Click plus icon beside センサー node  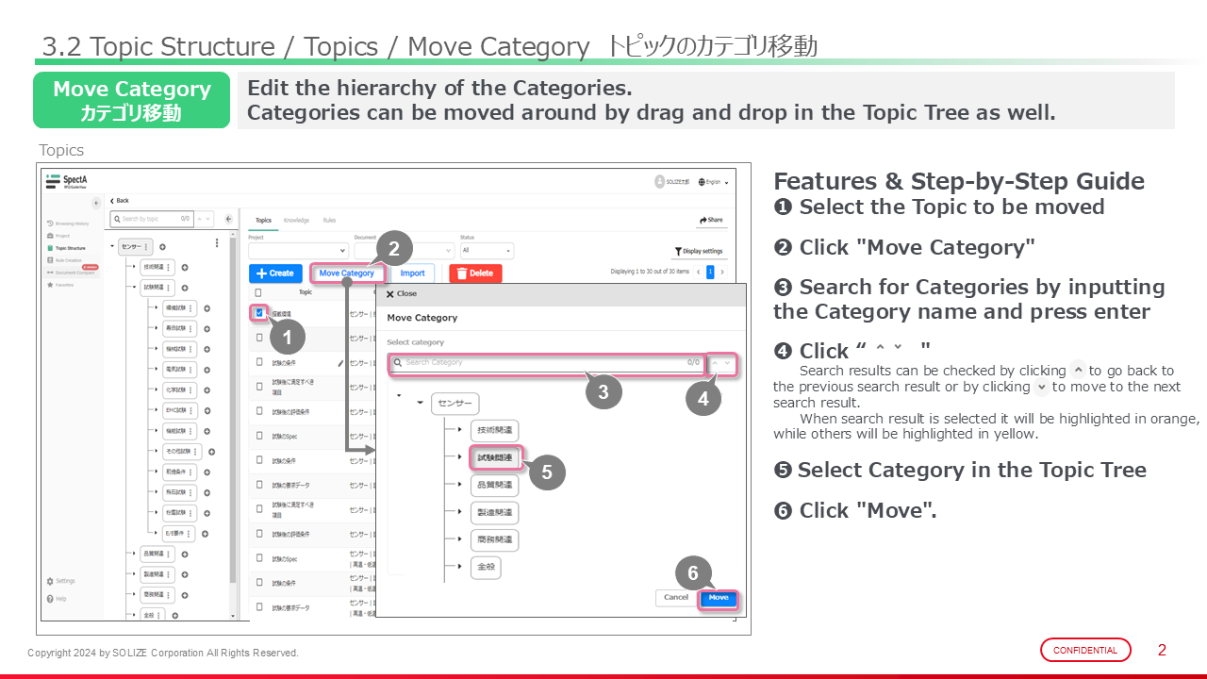point(162,247)
